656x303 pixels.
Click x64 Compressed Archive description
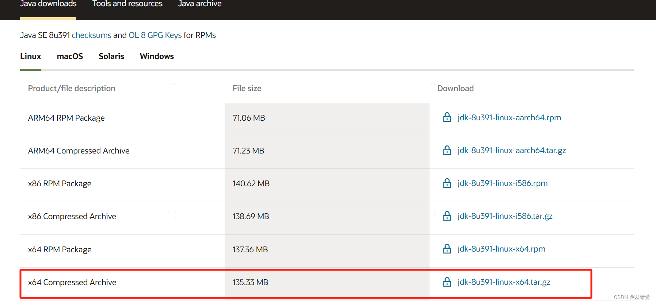(x=72, y=282)
